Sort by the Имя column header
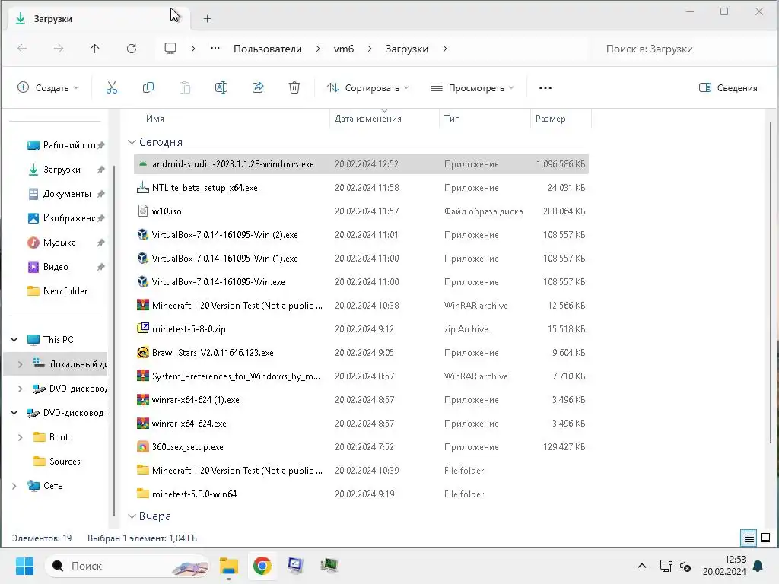The height and width of the screenshot is (584, 779). pos(155,119)
